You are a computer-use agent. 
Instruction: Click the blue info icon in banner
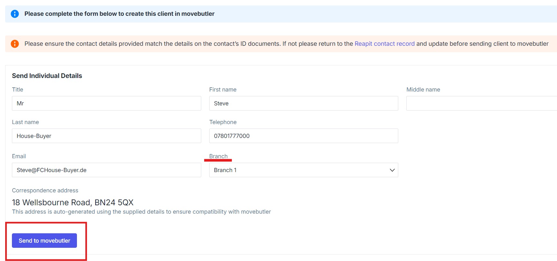click(15, 14)
